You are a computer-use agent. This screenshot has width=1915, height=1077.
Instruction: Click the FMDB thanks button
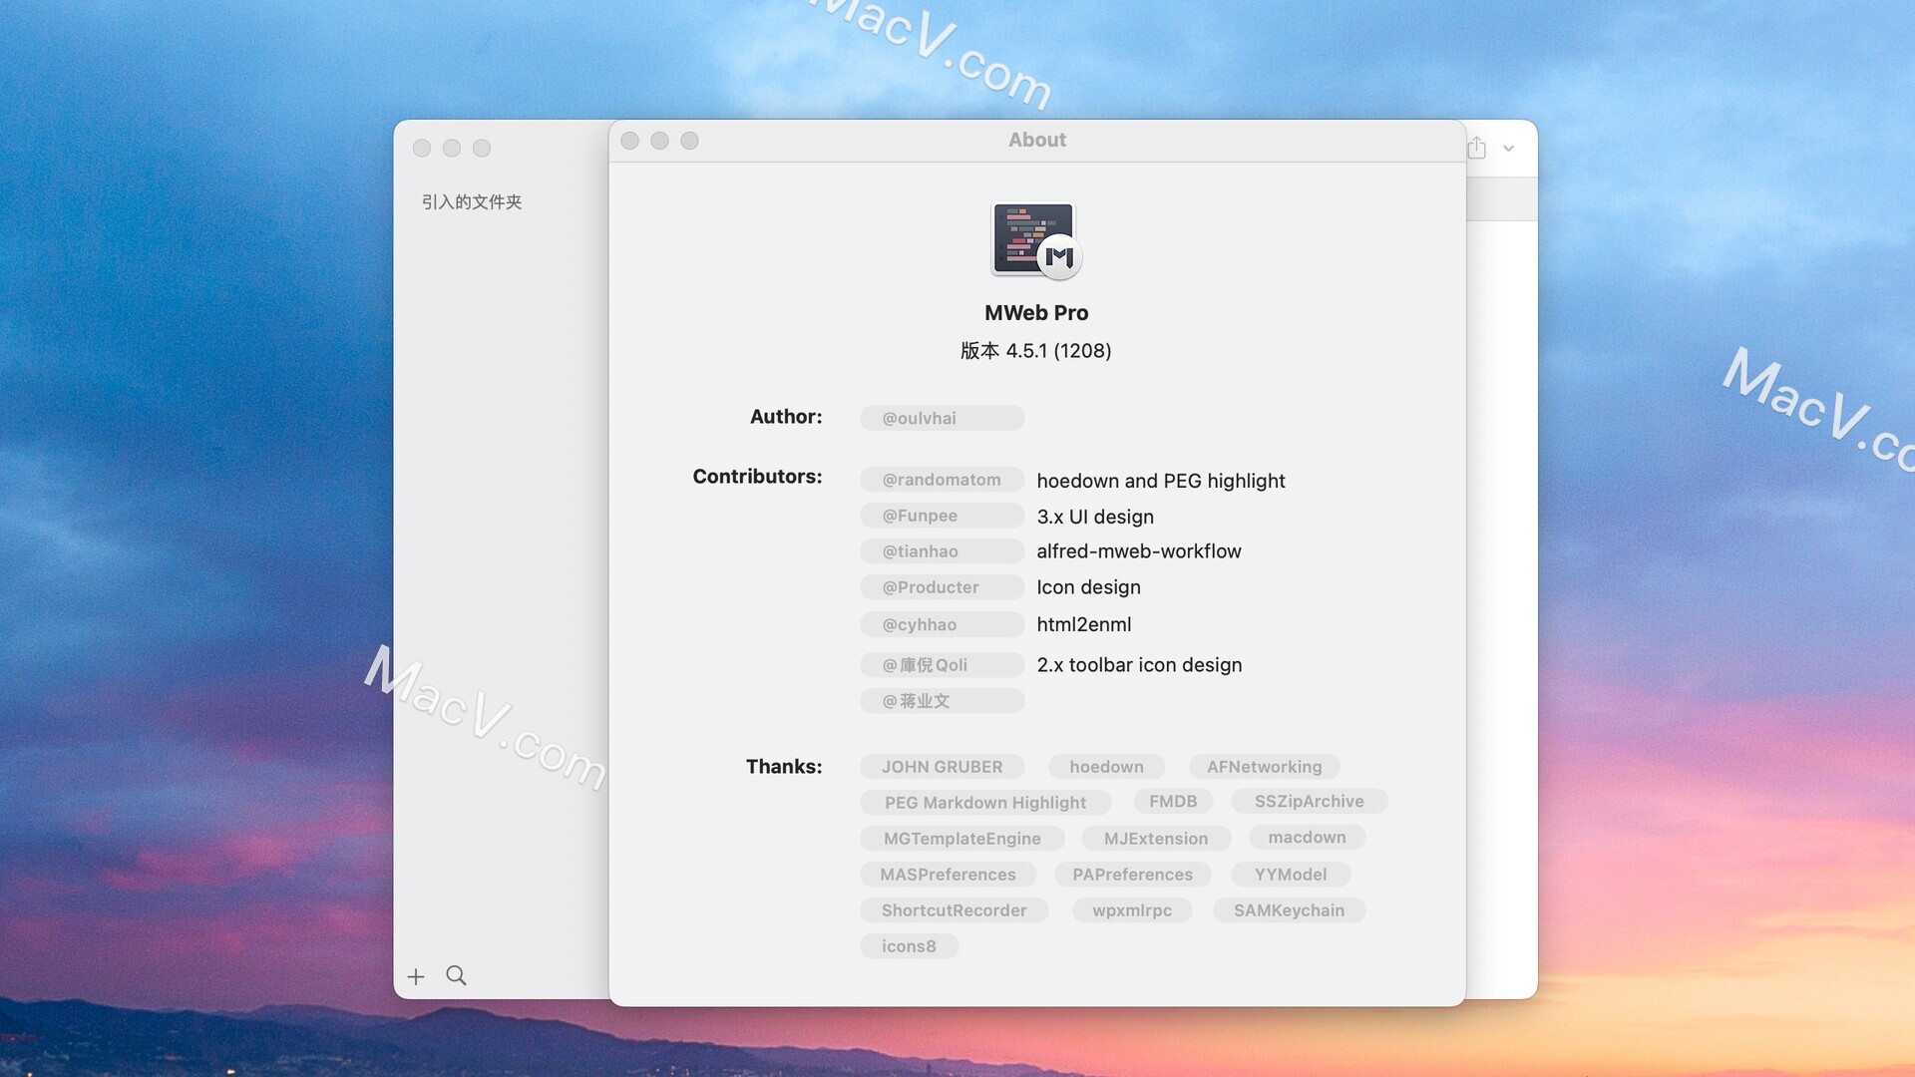[1173, 801]
